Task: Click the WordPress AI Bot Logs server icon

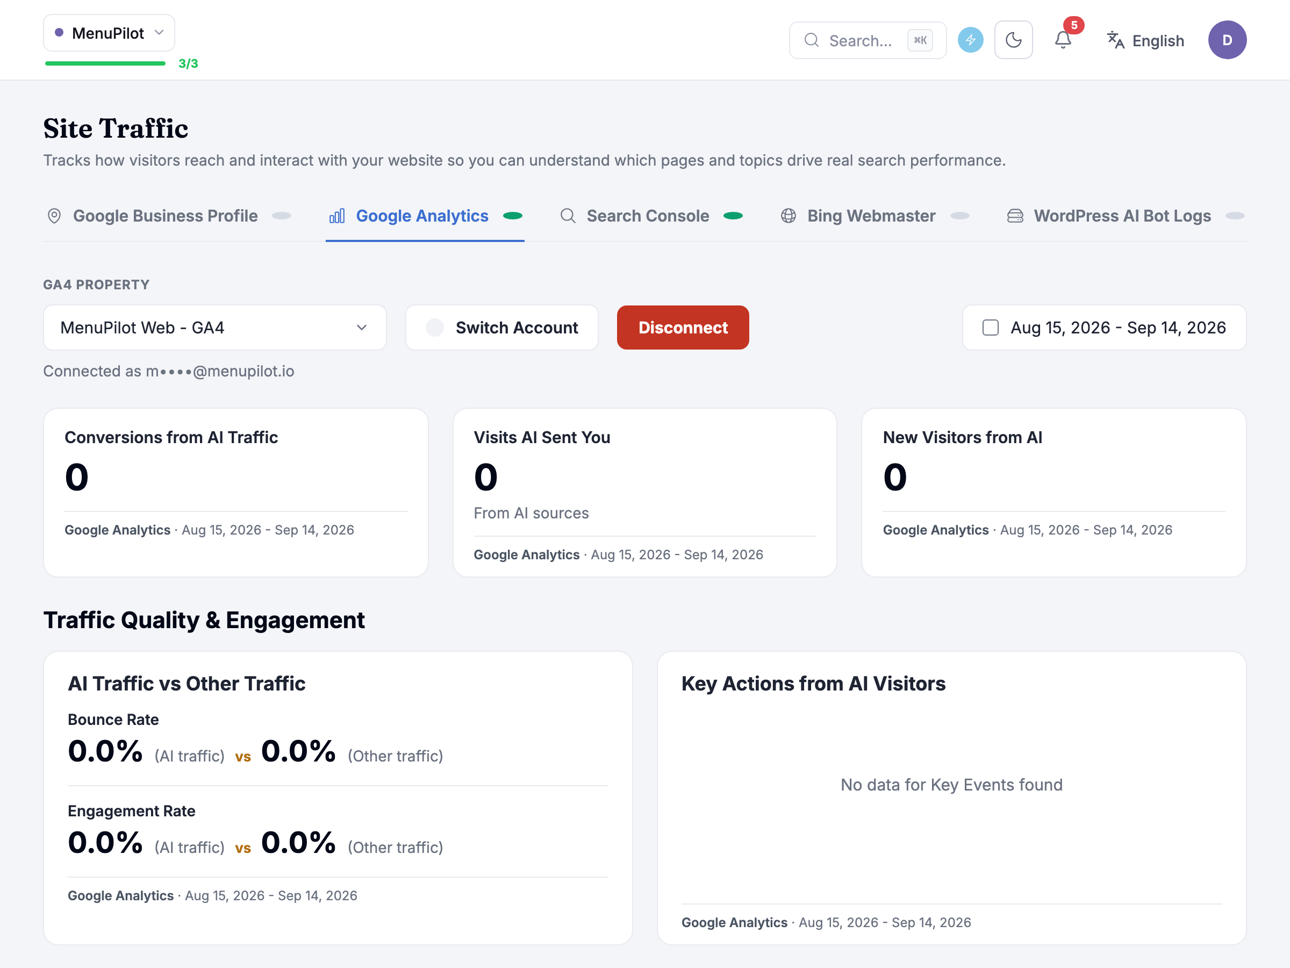Action: point(1015,216)
